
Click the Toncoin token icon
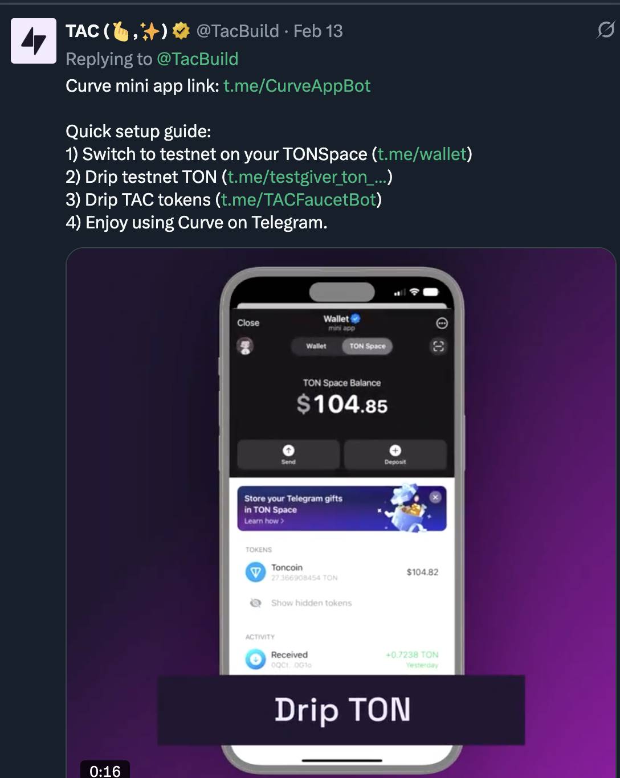(x=255, y=572)
